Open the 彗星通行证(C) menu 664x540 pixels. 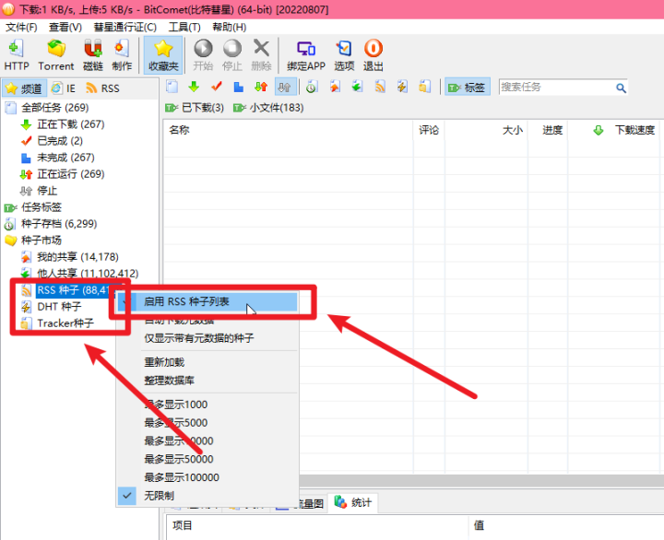[x=125, y=27]
